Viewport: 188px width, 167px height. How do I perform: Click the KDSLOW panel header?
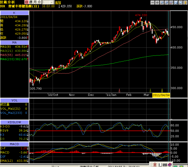tap(14, 122)
